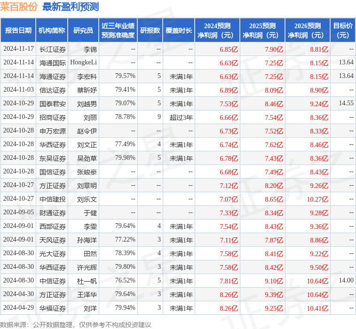356x329 pixels.
Task: Click 海通证券 institution name
Action: 53,77
